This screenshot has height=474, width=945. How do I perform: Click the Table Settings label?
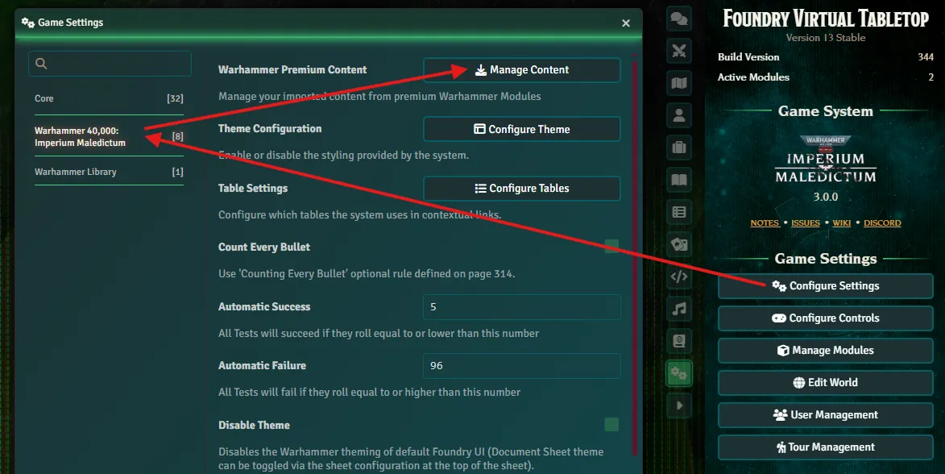click(253, 188)
